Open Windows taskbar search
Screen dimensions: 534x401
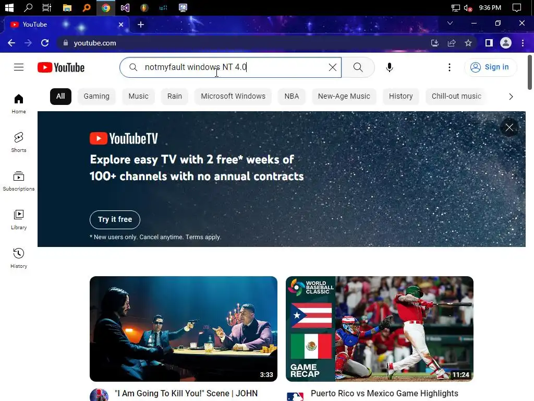28,7
